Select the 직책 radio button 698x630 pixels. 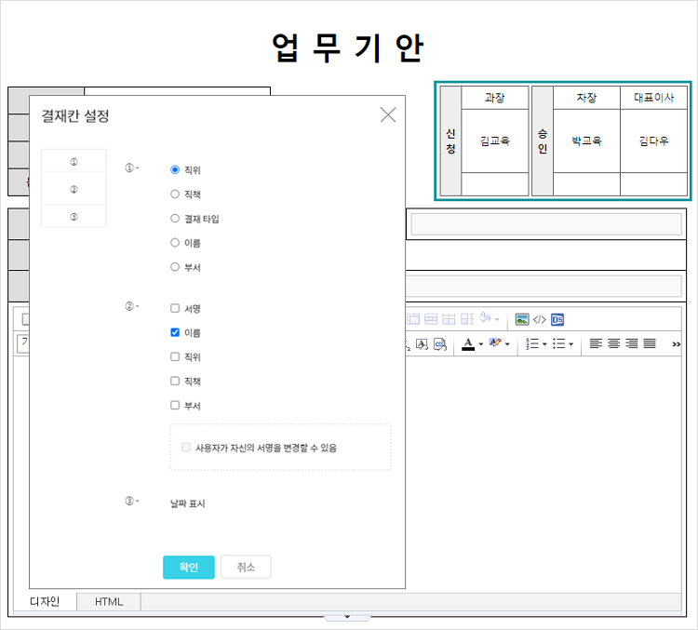[175, 194]
